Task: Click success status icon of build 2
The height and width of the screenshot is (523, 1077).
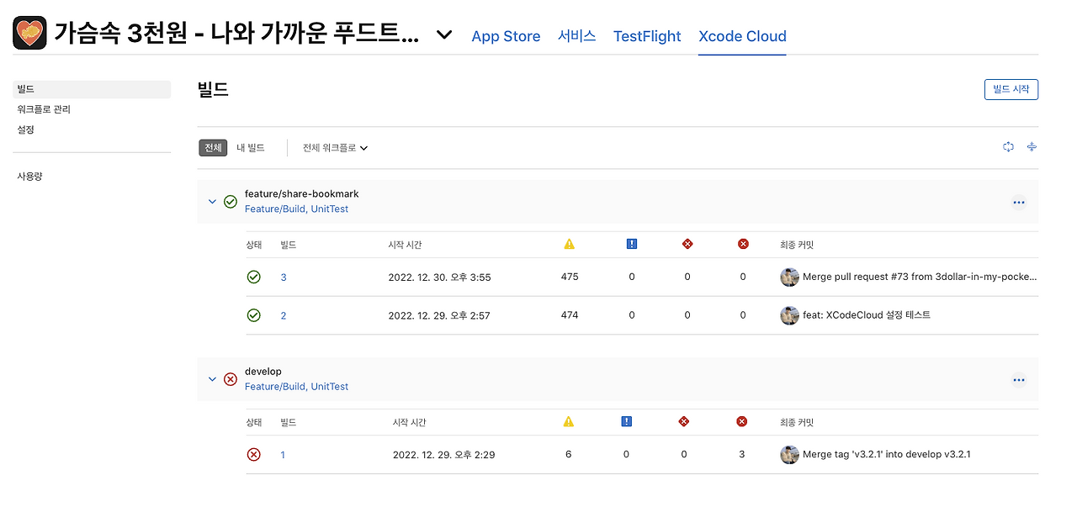Action: click(x=253, y=315)
